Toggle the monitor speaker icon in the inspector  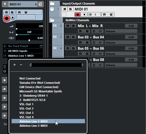click(x=13, y=17)
